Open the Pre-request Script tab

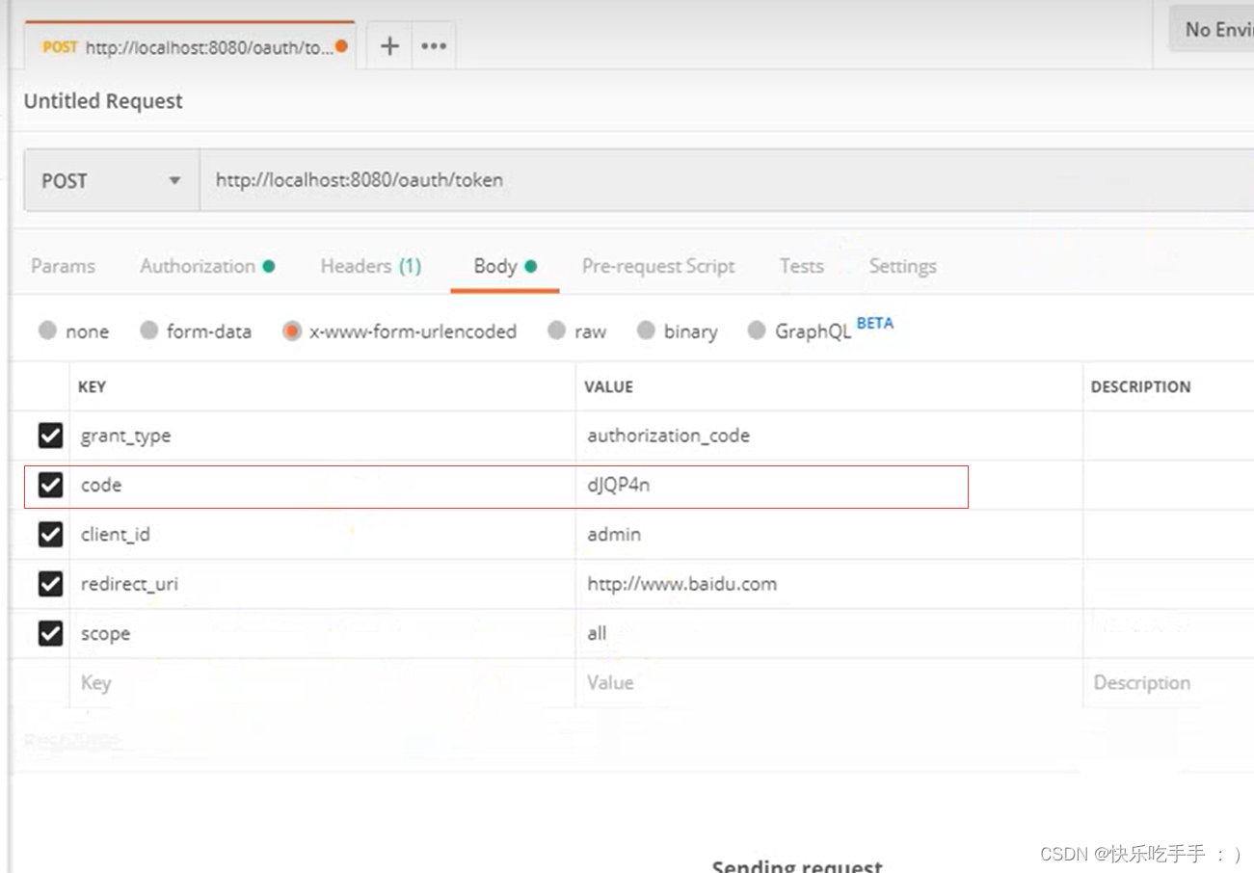point(658,266)
